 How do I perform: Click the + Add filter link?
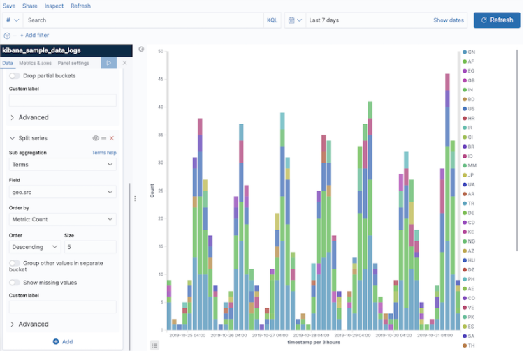34,35
